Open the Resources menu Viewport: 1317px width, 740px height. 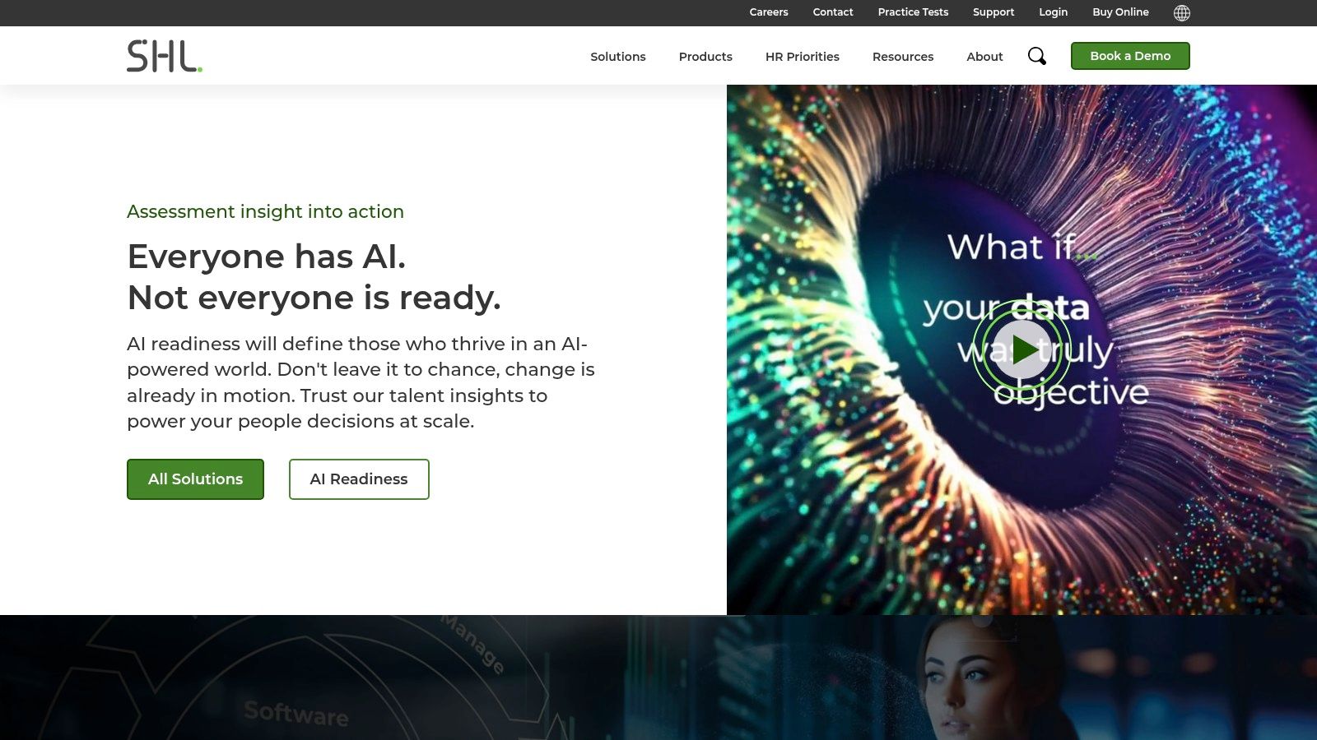click(903, 57)
